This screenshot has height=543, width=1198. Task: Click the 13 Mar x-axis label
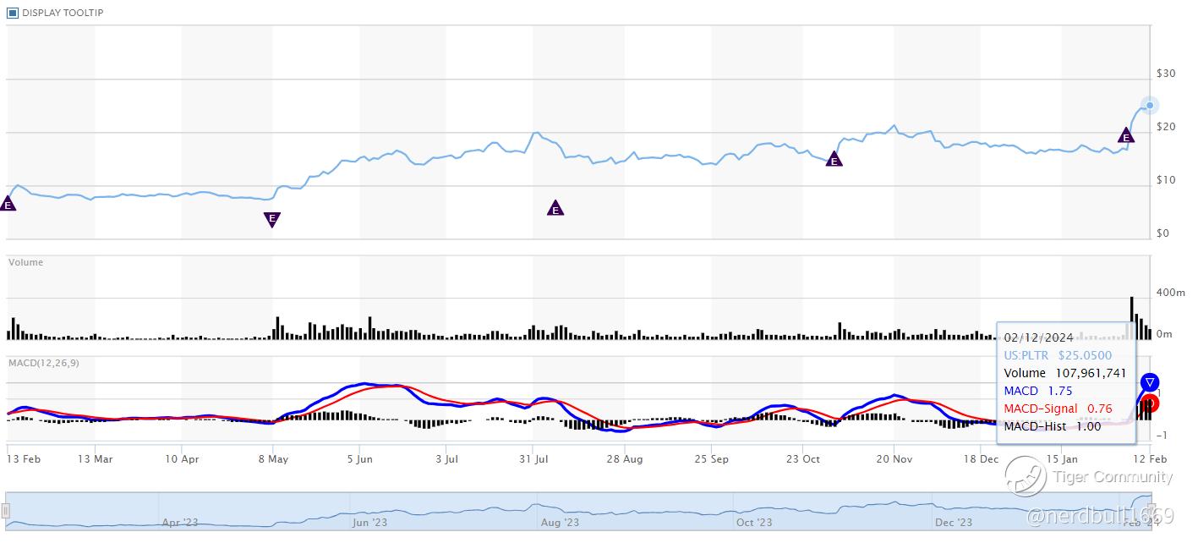[x=96, y=458]
